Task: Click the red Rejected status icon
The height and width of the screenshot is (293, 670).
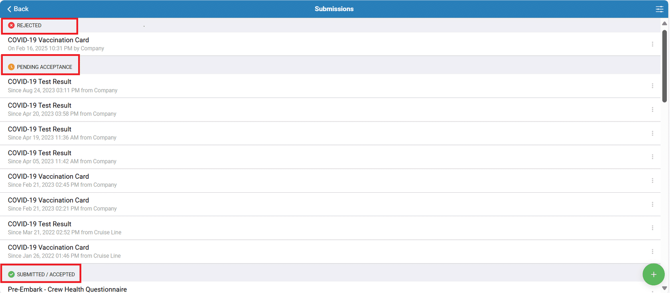Action: coord(11,25)
